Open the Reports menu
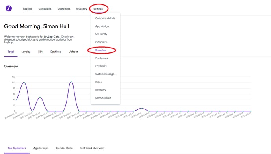The width and height of the screenshot is (271, 154). pos(28,9)
